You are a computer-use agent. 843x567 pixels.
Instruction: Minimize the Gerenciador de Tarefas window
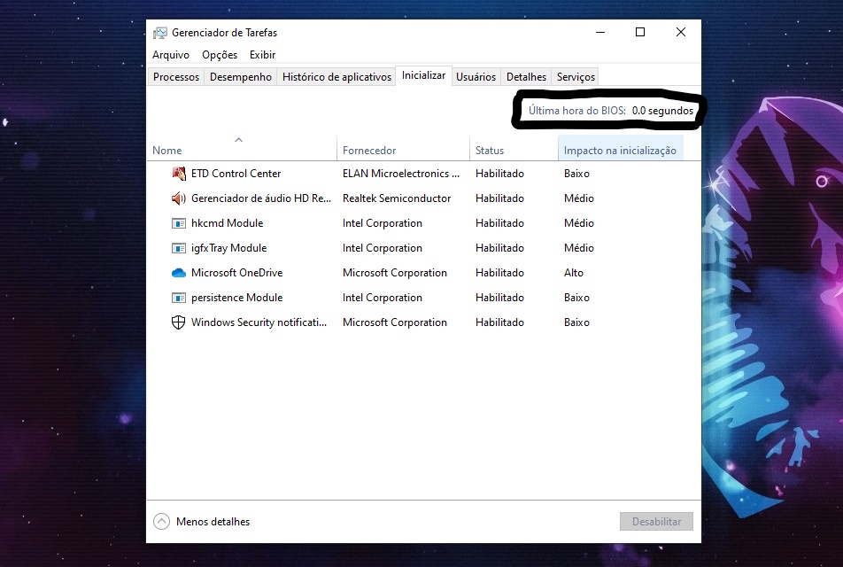point(600,32)
